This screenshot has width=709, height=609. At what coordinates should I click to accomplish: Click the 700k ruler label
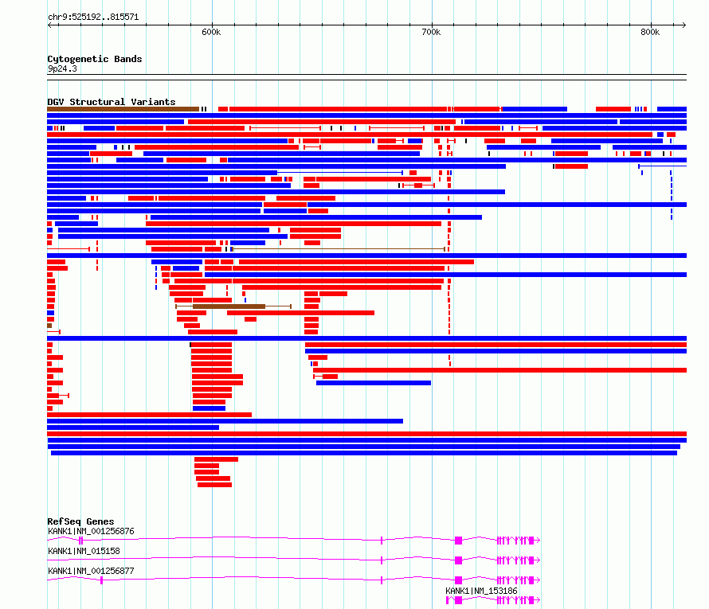pos(431,32)
